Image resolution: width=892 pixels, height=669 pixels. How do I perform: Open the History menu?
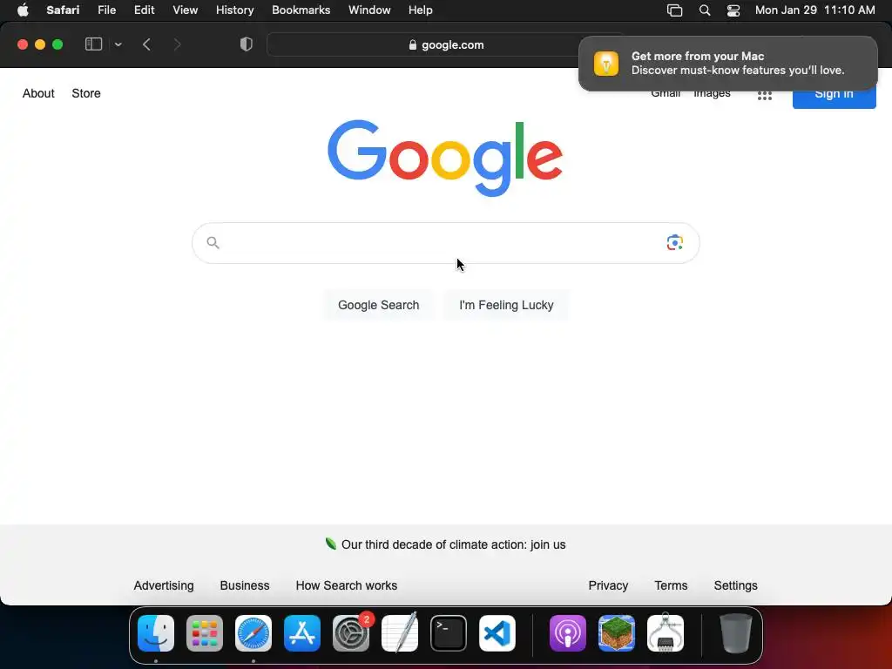tap(234, 10)
